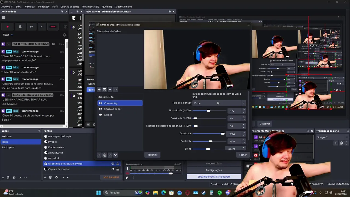350x197 pixels.
Task: Open Spotify from the taskbar
Action: click(220, 193)
